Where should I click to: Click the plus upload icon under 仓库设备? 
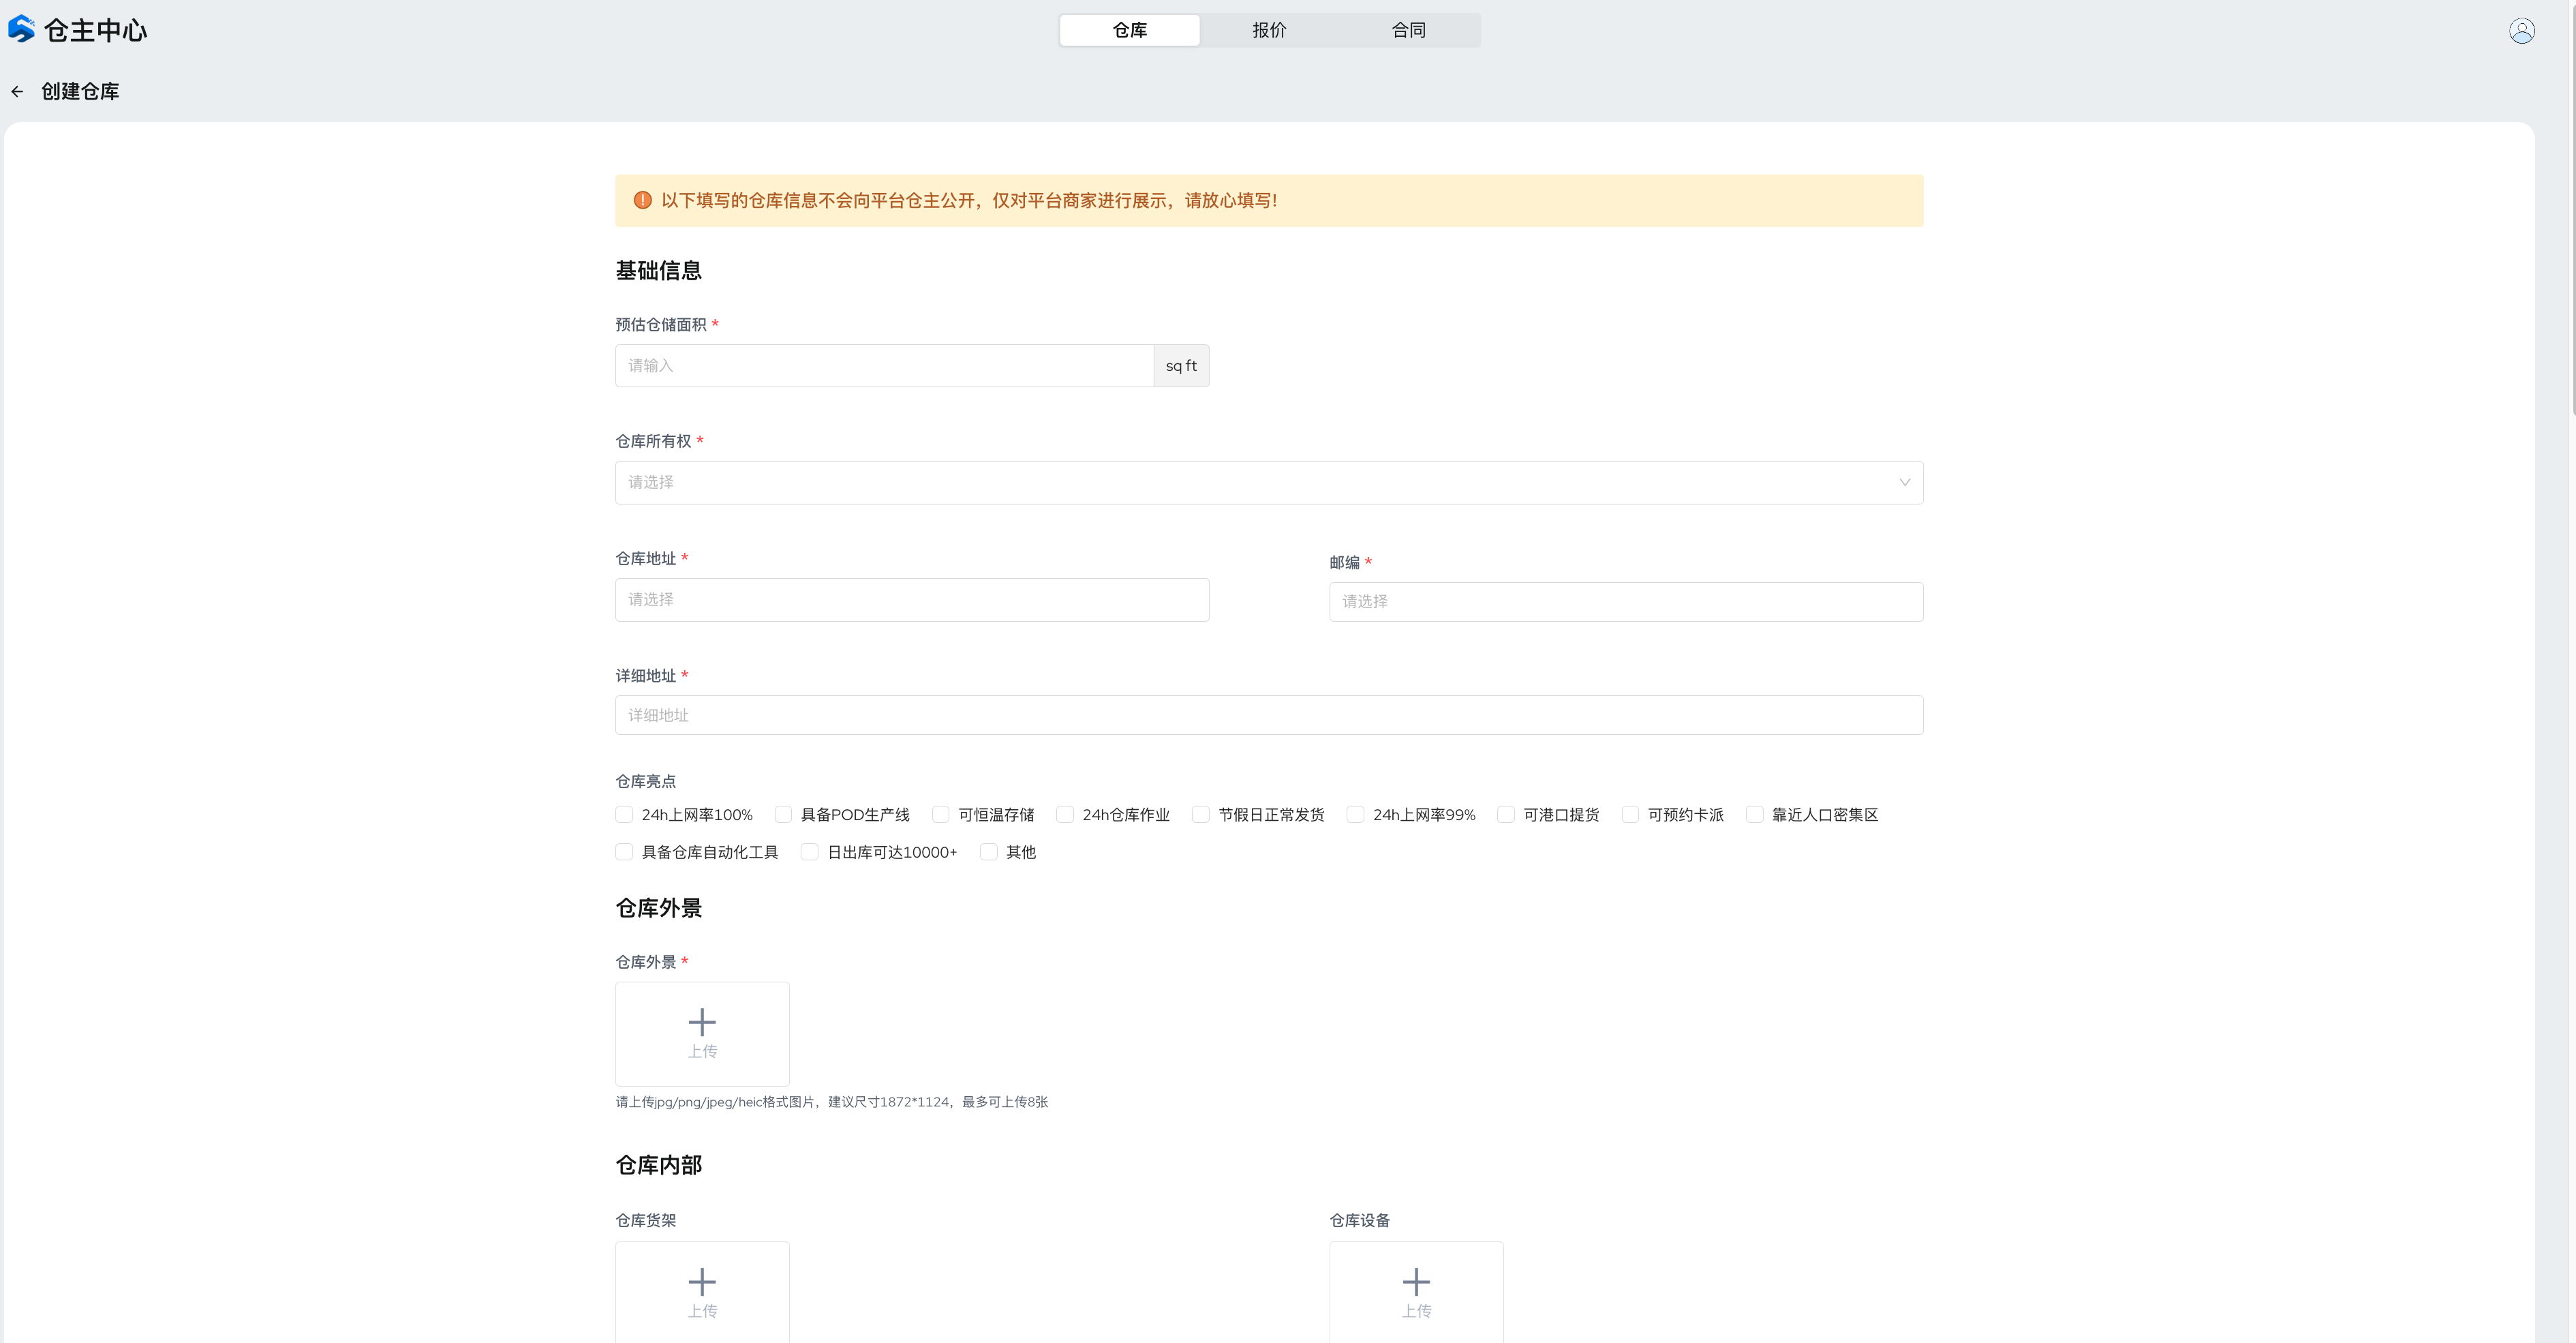[x=1416, y=1281]
